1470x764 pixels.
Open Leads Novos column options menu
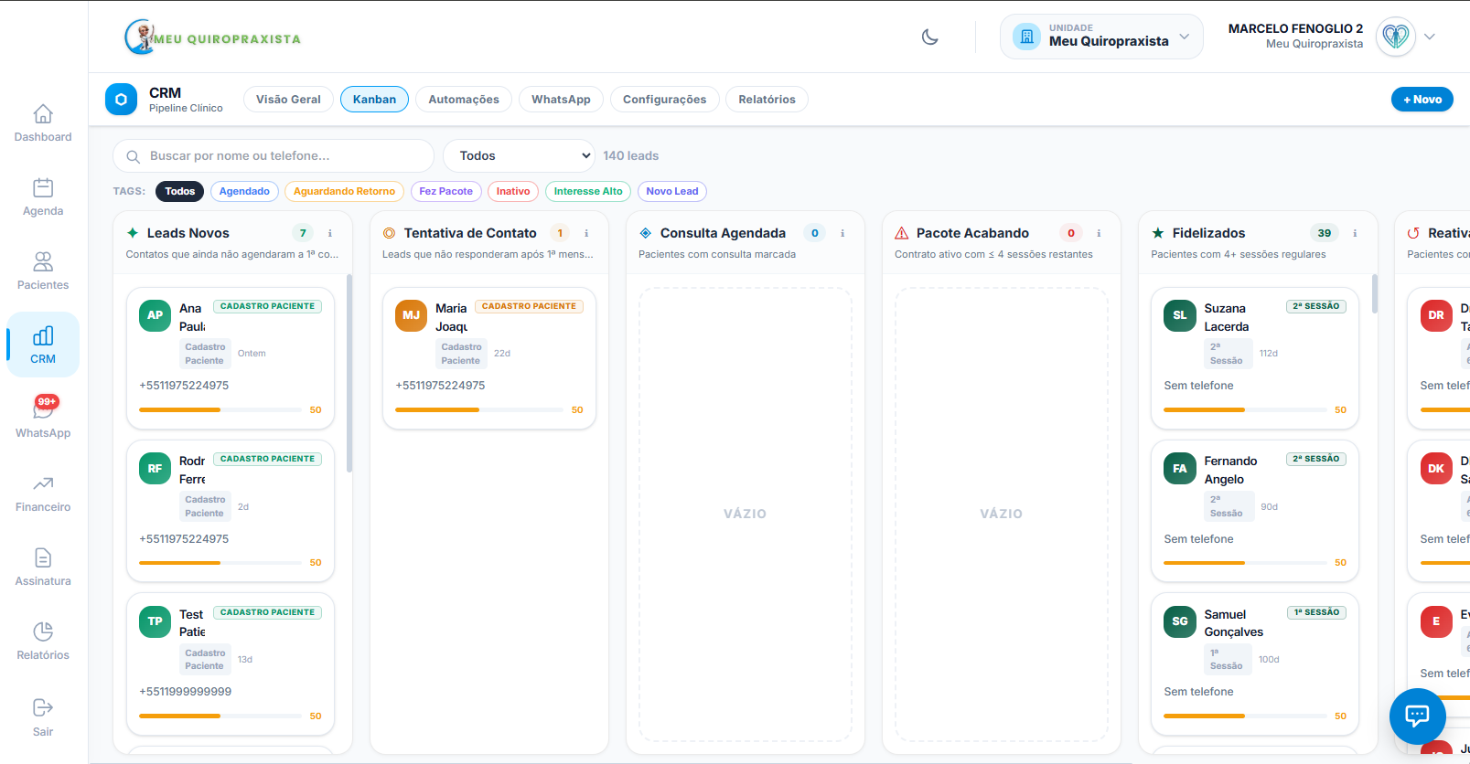point(330,233)
